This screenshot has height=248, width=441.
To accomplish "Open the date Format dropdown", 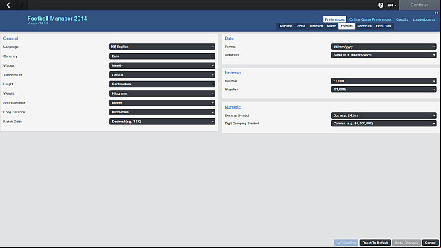I will tap(384, 47).
